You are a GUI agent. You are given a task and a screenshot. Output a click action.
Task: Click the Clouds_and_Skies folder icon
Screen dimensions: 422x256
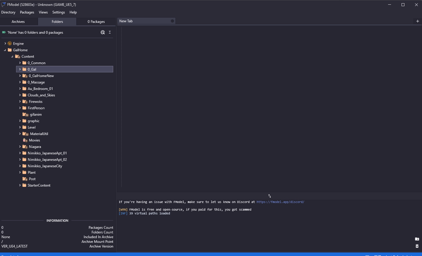[x=25, y=95]
